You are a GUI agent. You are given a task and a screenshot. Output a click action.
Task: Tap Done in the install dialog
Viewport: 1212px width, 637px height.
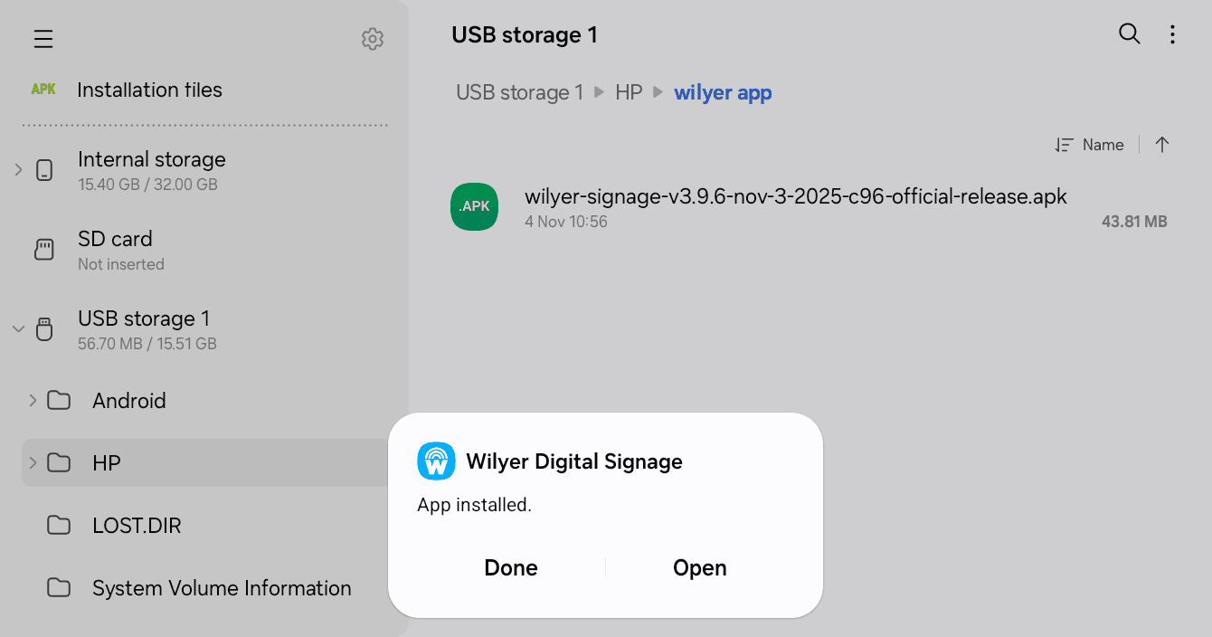point(511,567)
